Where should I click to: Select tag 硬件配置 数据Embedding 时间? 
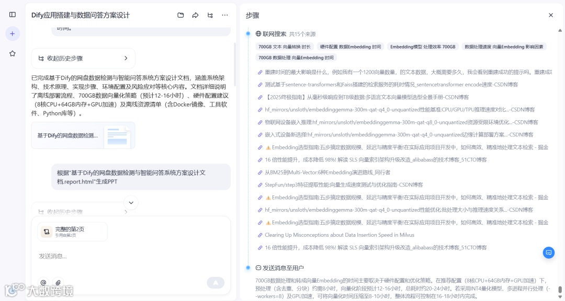350,47
